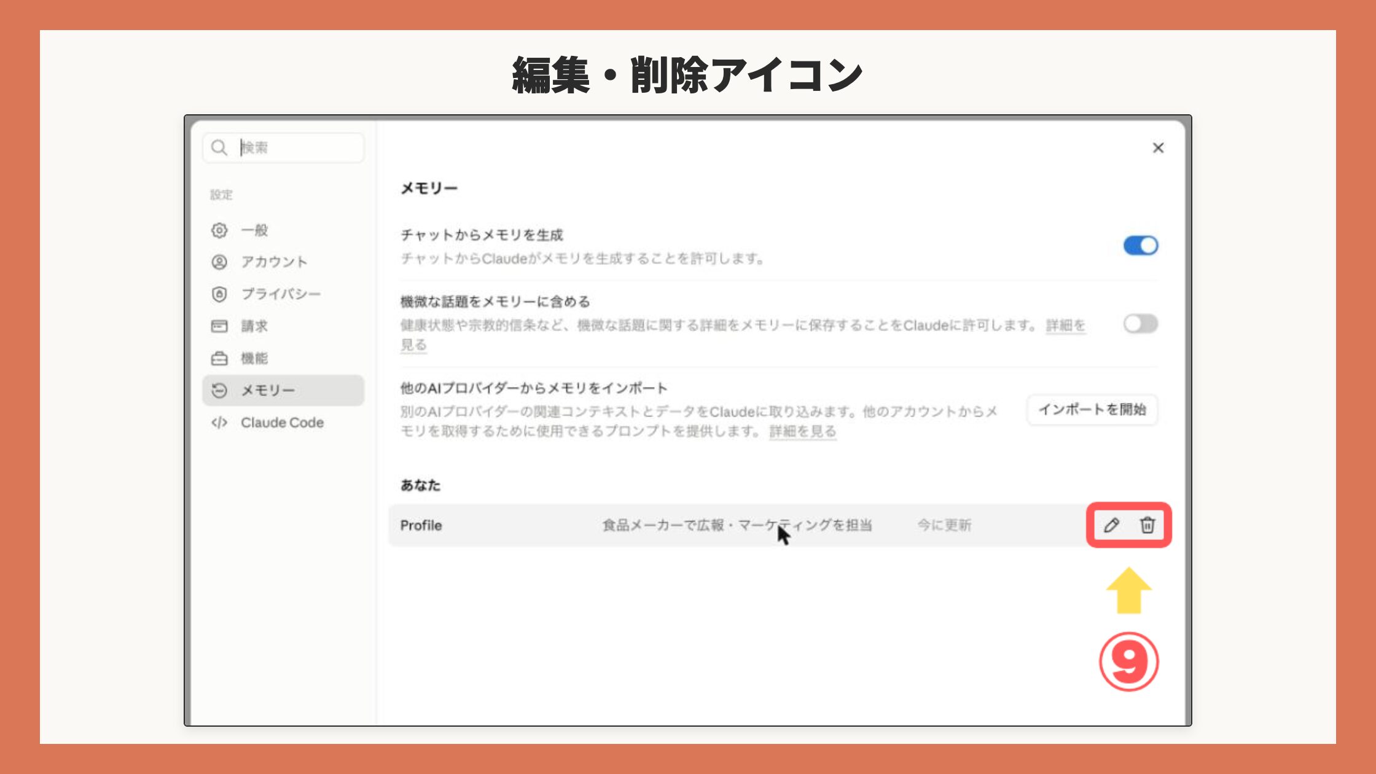Open 詳細を見る link under sensitive topics
The image size is (1376, 774).
pyautogui.click(x=1066, y=326)
